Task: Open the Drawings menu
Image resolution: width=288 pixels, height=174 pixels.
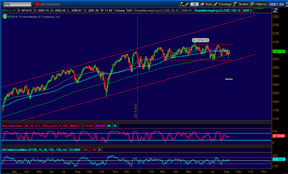Action: [223, 4]
